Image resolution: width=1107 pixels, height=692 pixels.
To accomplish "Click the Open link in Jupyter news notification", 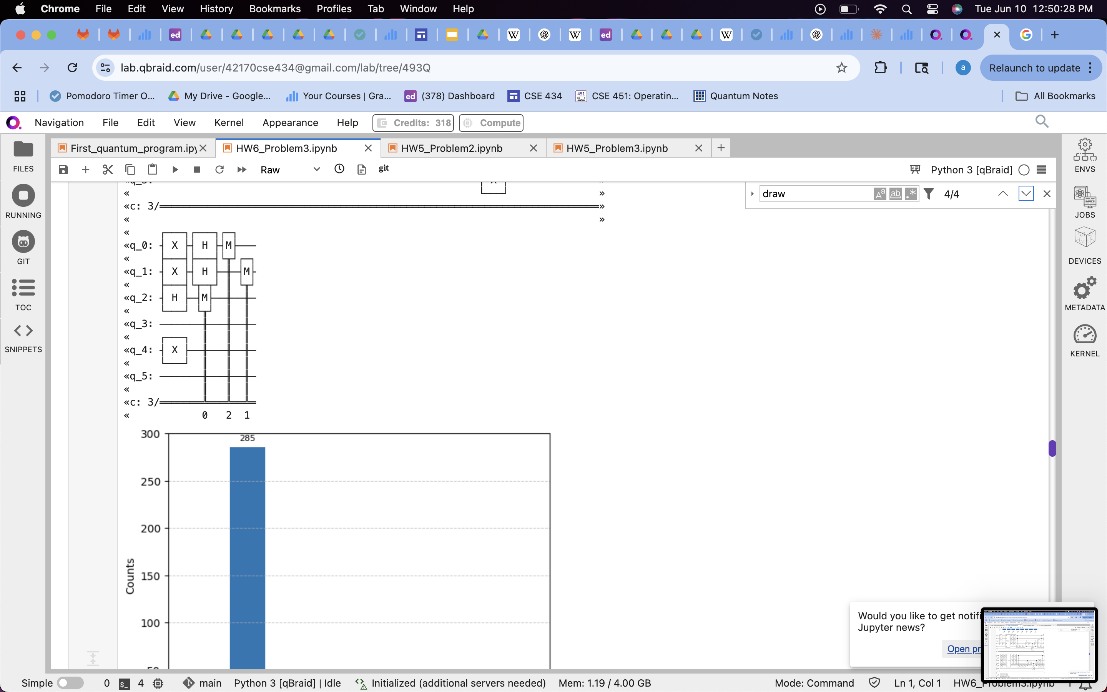I will tap(962, 649).
